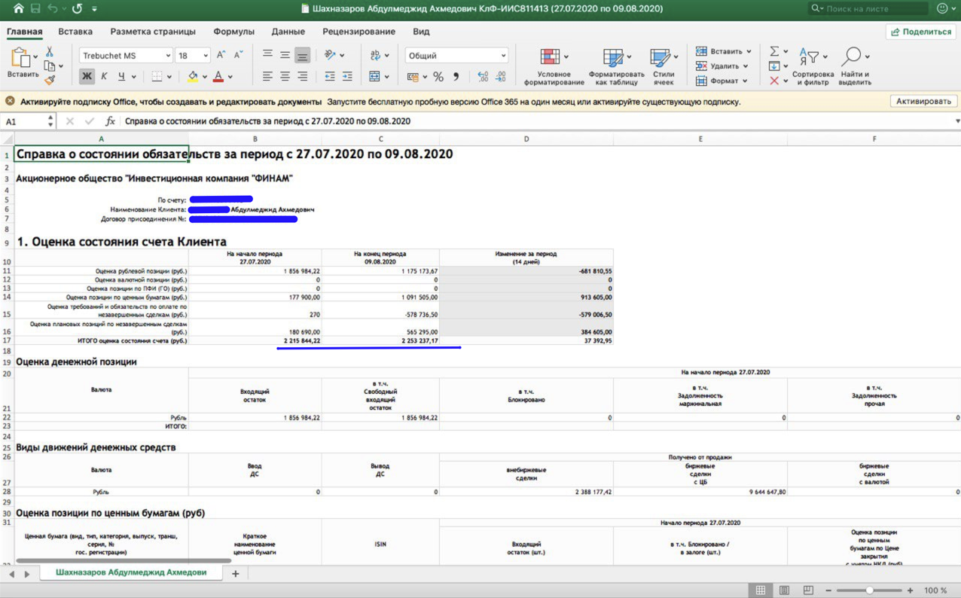Center text horizontally in cell
Image resolution: width=961 pixels, height=598 pixels.
pos(285,76)
